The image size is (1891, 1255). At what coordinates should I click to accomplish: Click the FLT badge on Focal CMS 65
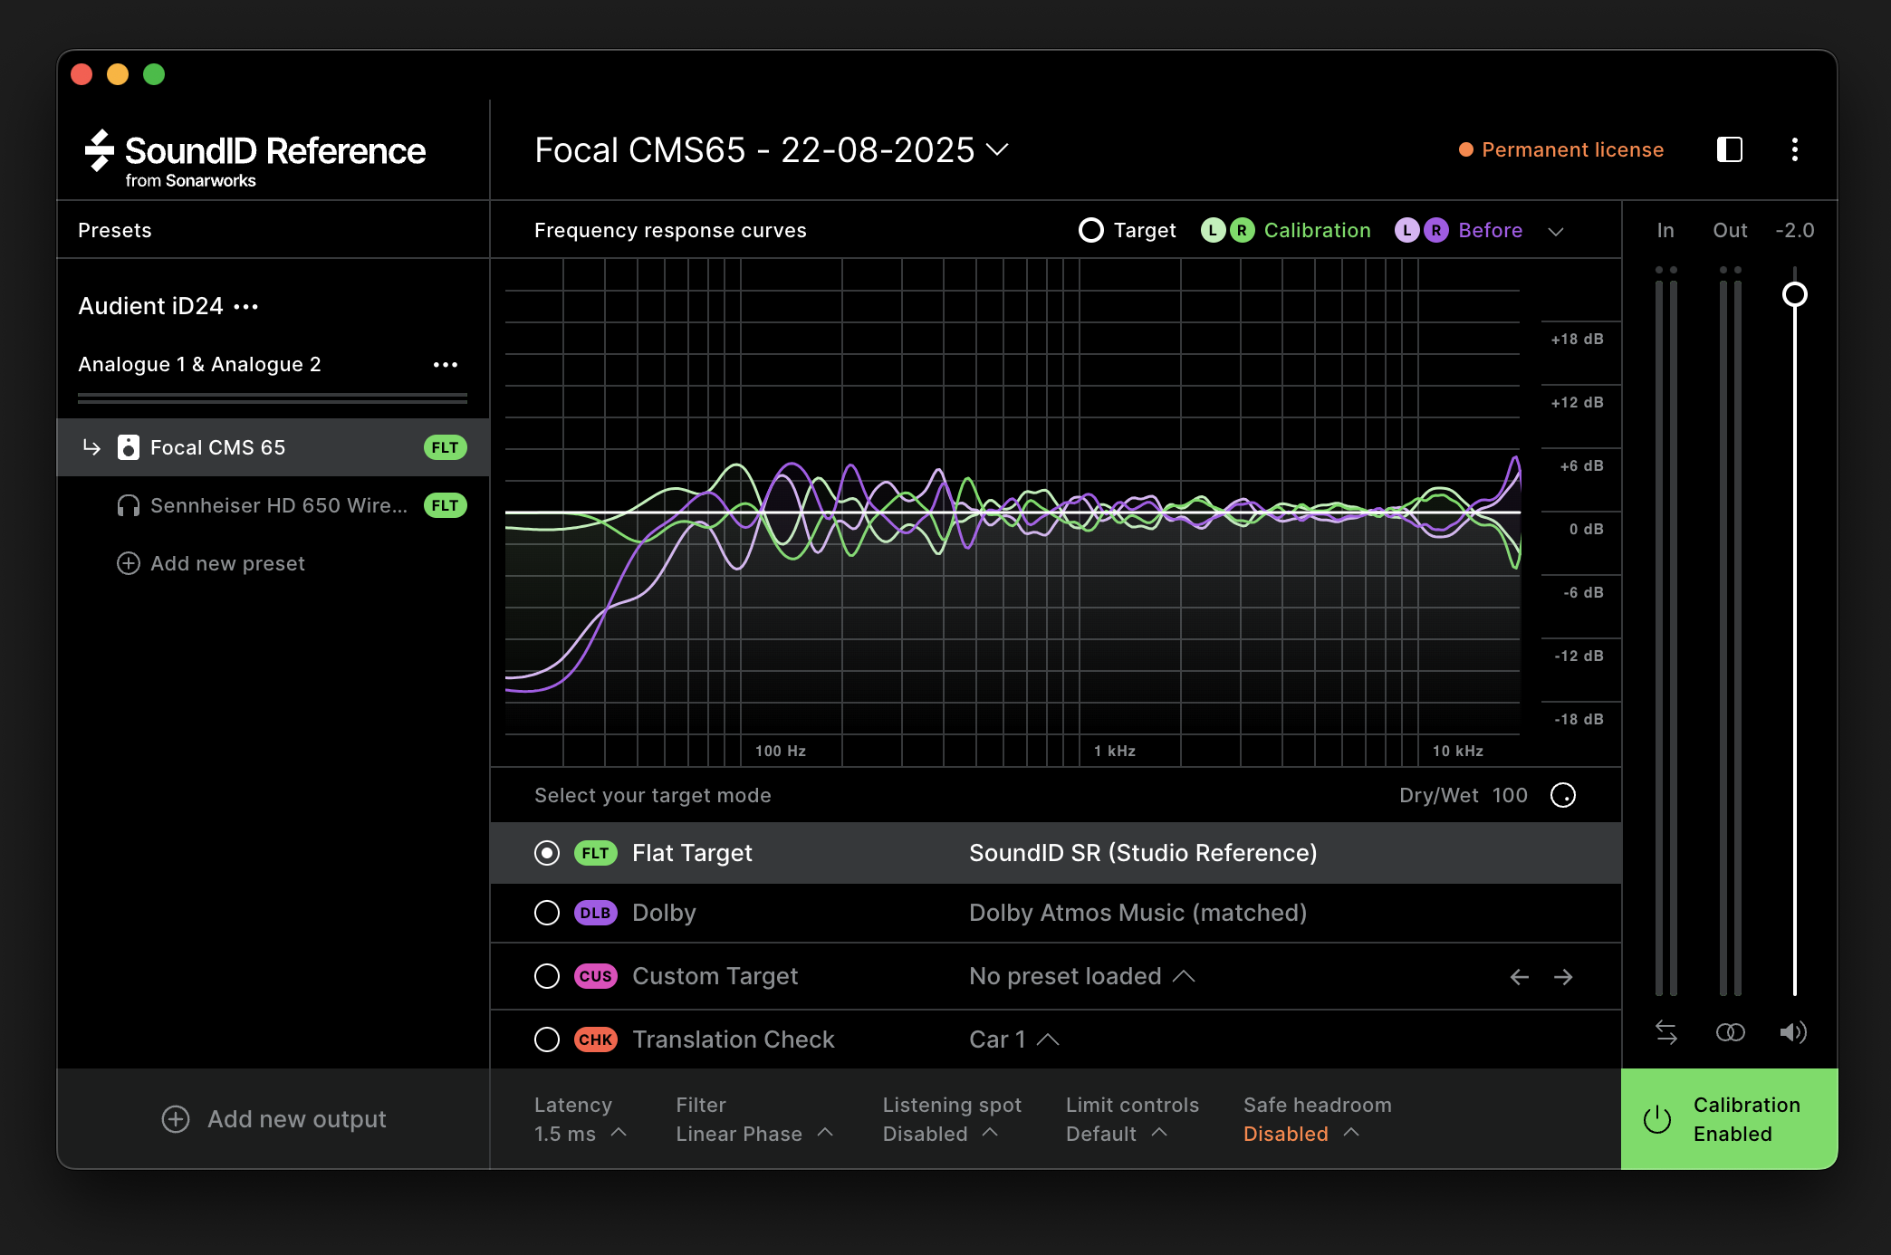click(446, 447)
